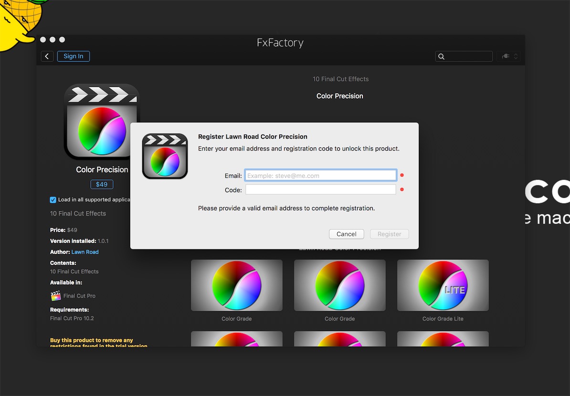Click the Final Cut Pro 10.2 requirement text
570x396 pixels.
click(72, 318)
